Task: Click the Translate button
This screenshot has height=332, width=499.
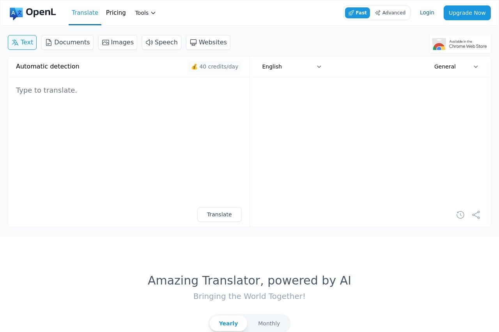Action: (219, 214)
